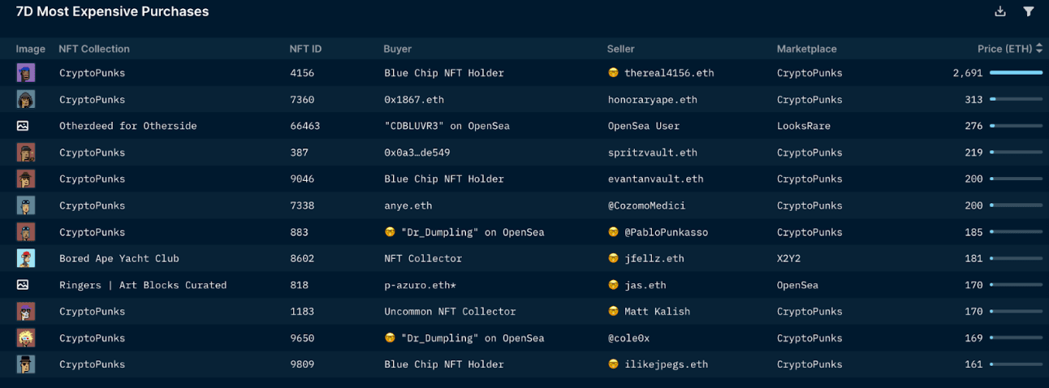
Task: Open buyer 0x1867.eth profile
Action: click(x=414, y=100)
